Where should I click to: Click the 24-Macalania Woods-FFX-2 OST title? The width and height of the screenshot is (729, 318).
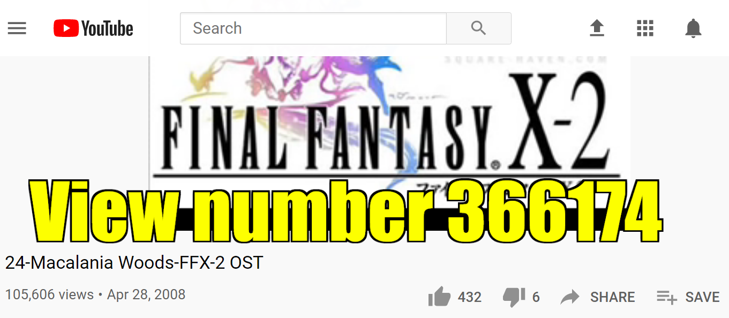click(x=134, y=263)
